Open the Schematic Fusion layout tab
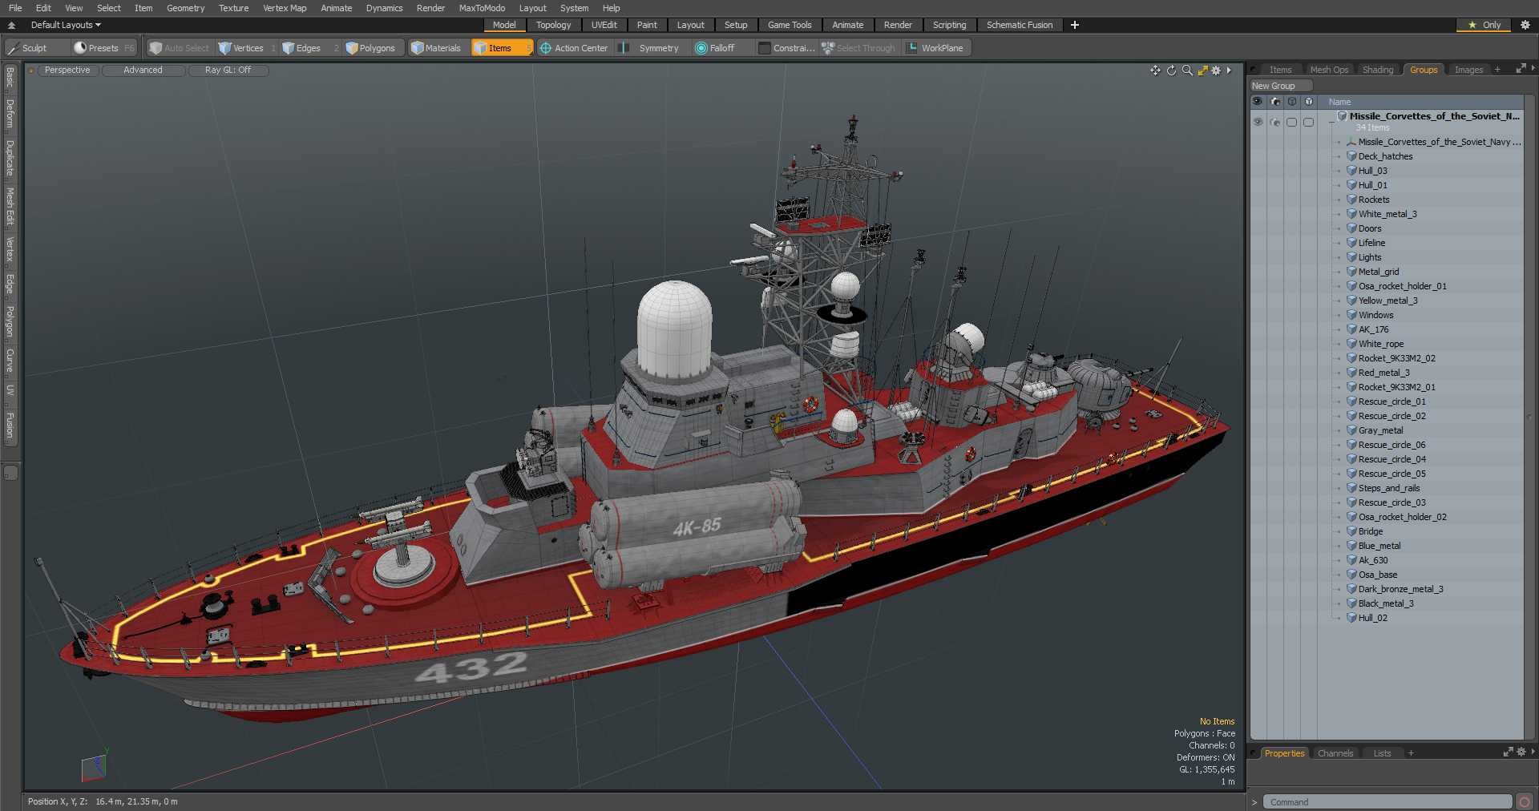Screen dimensions: 1539x811 tap(1020, 25)
